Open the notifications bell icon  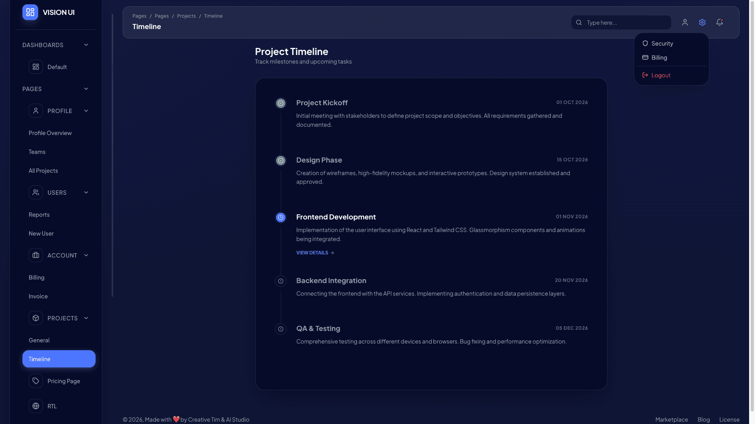click(x=720, y=22)
